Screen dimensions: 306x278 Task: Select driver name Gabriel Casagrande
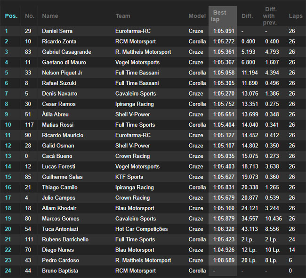coord(66,52)
